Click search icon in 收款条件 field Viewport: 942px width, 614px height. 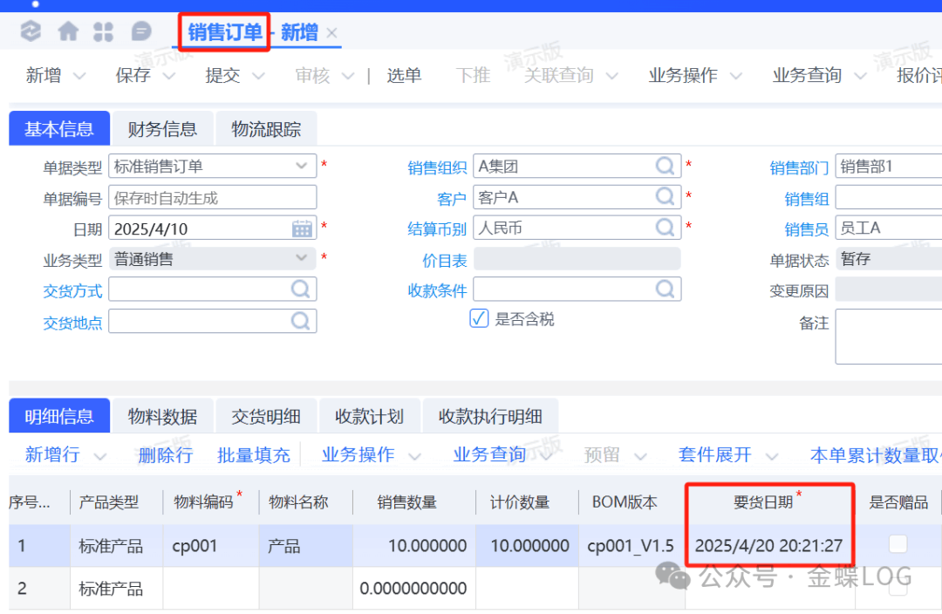click(666, 290)
